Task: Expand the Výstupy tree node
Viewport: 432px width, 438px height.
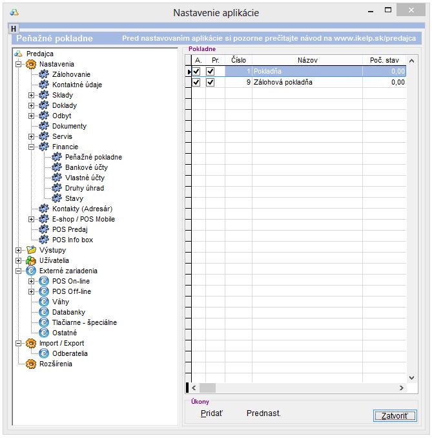Action: 19,250
